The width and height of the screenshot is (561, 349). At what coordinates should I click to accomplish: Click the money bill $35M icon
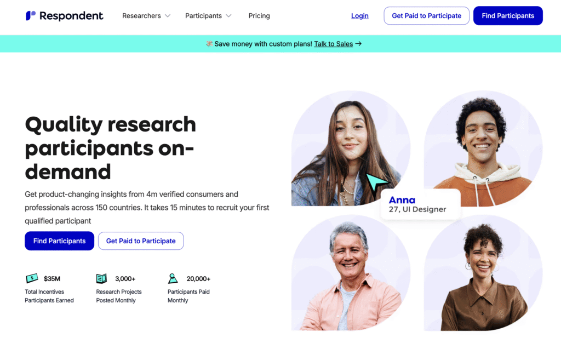pyautogui.click(x=32, y=278)
